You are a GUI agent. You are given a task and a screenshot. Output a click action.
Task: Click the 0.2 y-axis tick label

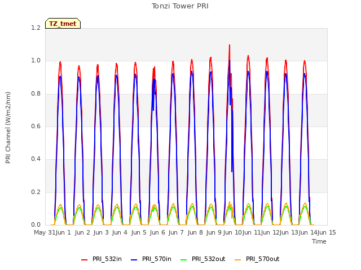point(36,192)
